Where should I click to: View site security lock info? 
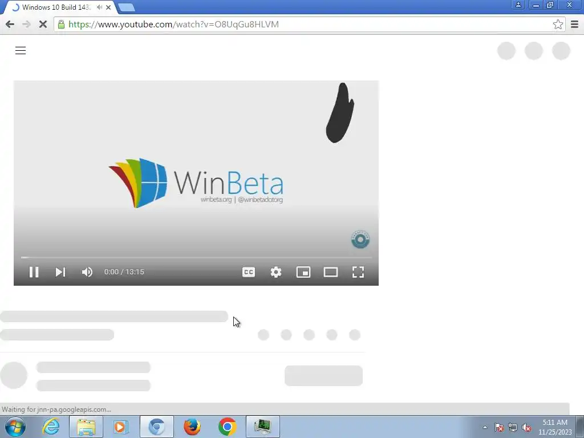pyautogui.click(x=61, y=24)
